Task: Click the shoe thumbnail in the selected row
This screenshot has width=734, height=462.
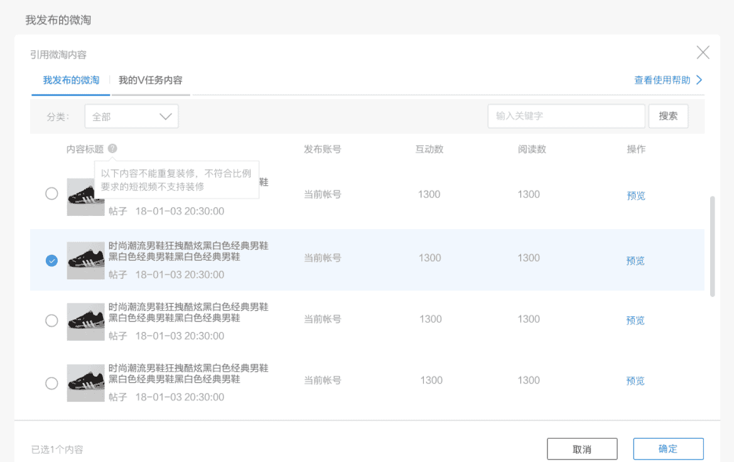Action: pos(85,261)
